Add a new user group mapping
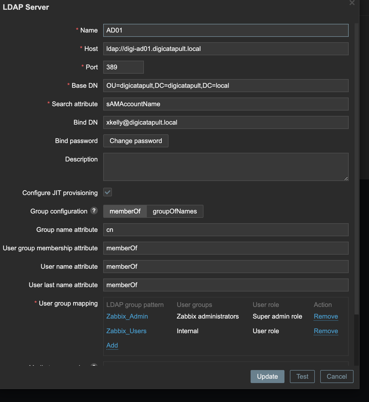 coord(112,345)
